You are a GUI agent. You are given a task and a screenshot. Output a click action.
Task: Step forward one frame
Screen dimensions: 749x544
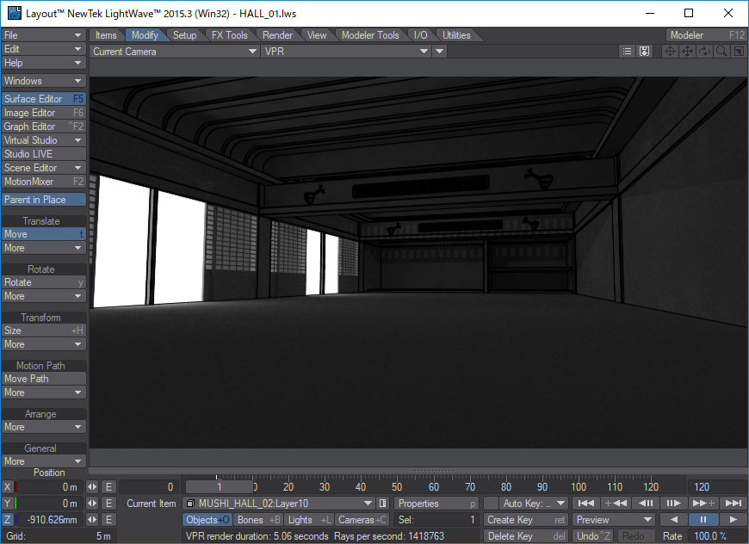click(673, 503)
